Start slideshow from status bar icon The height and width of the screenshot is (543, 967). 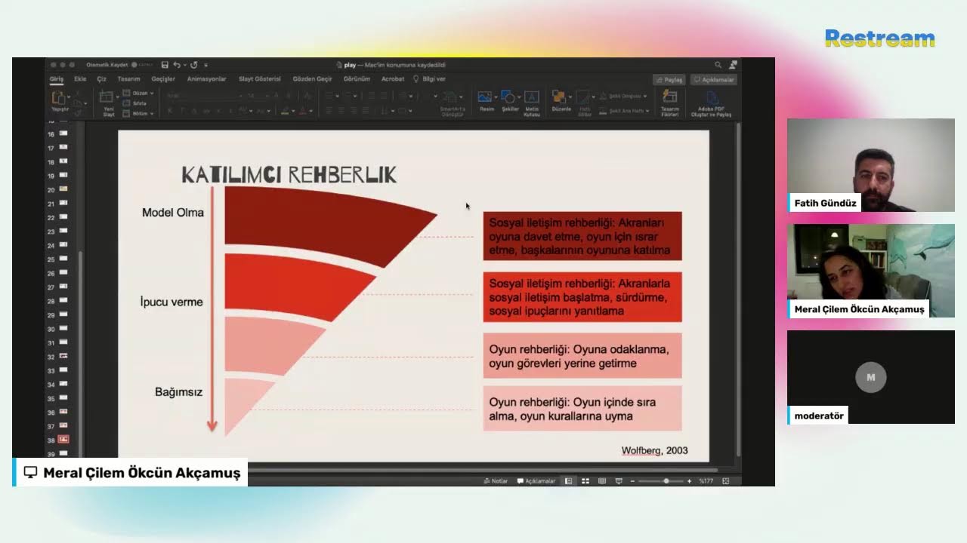[x=619, y=481]
